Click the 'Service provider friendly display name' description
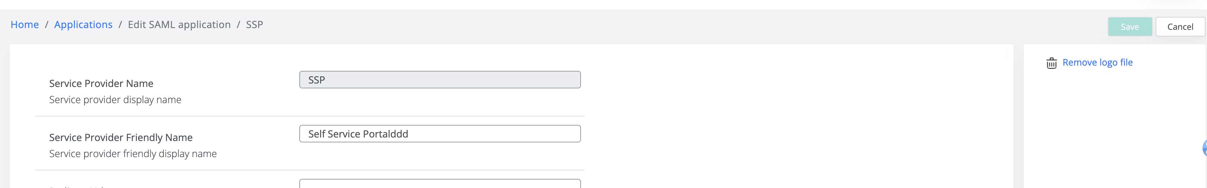 tap(133, 154)
